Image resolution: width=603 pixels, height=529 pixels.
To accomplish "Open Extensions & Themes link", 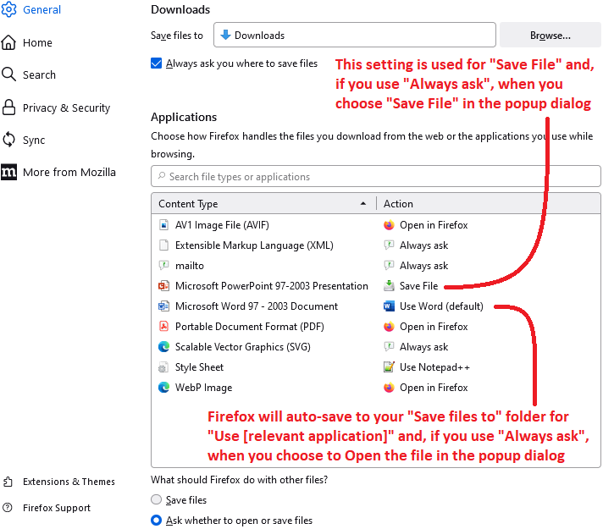I will pos(69,482).
